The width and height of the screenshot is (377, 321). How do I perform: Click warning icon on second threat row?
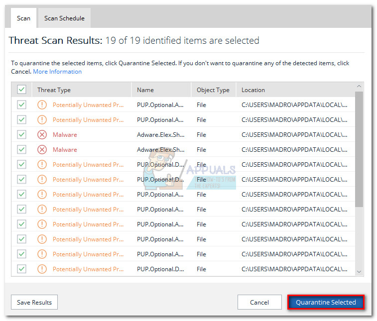42,119
